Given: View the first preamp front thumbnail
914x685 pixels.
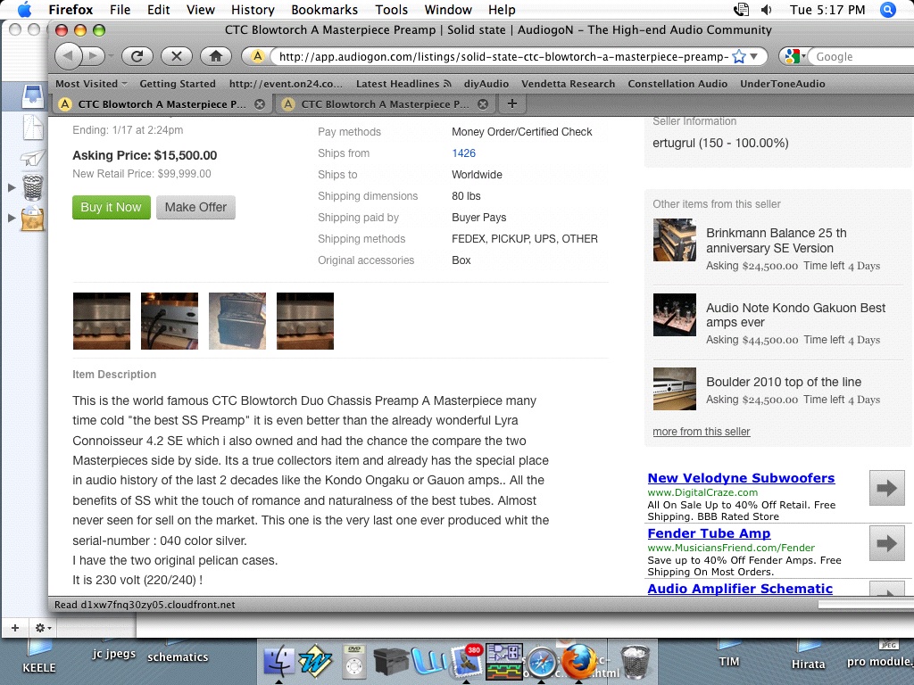Looking at the screenshot, I should 102,321.
